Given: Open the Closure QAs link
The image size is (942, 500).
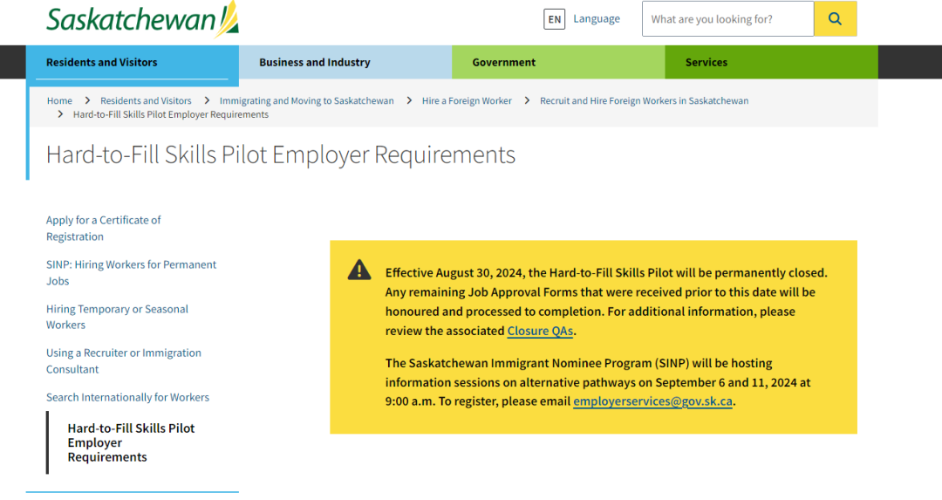Looking at the screenshot, I should click(x=541, y=331).
